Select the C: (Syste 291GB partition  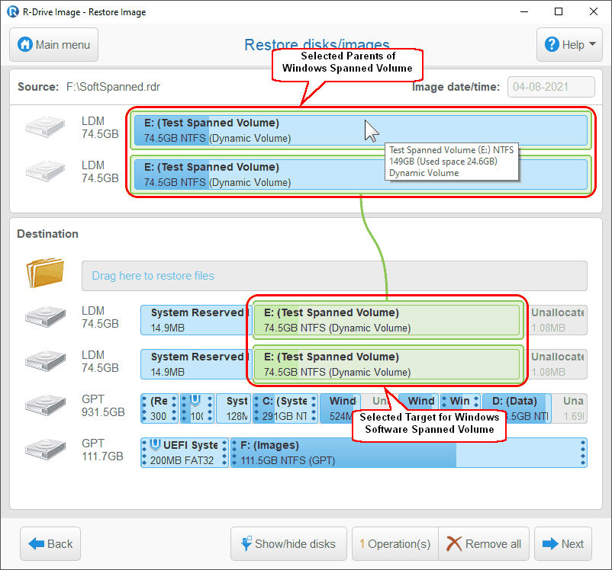285,408
